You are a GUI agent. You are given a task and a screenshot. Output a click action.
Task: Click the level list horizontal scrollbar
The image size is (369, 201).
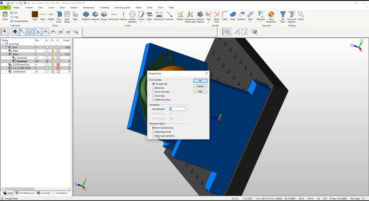tap(36, 189)
